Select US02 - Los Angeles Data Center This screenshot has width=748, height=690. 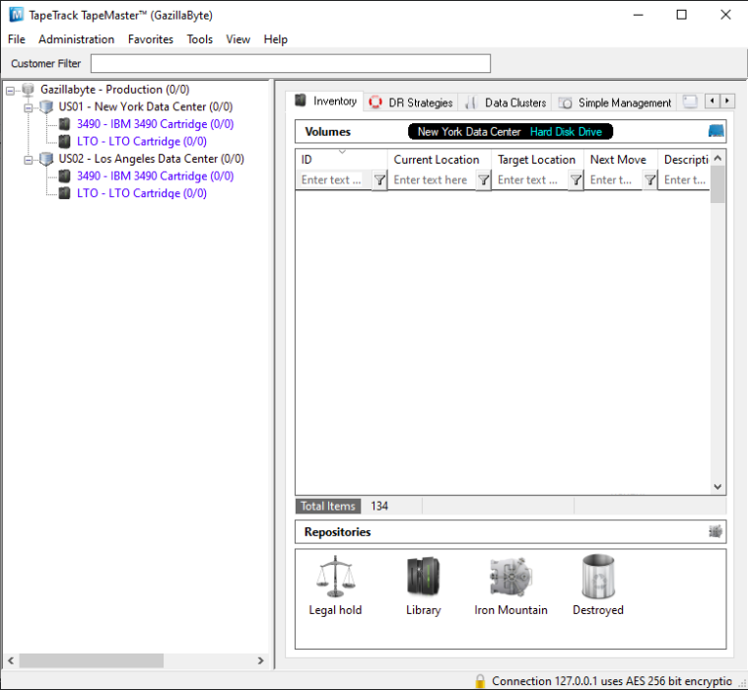pos(151,159)
